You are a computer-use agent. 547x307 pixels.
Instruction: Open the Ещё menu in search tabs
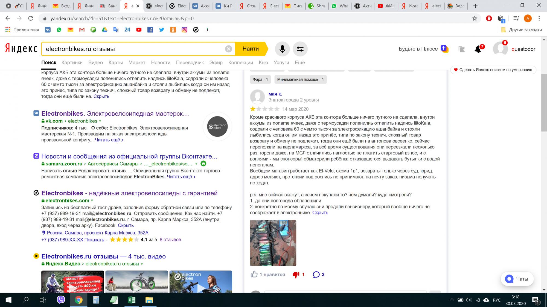pyautogui.click(x=300, y=62)
